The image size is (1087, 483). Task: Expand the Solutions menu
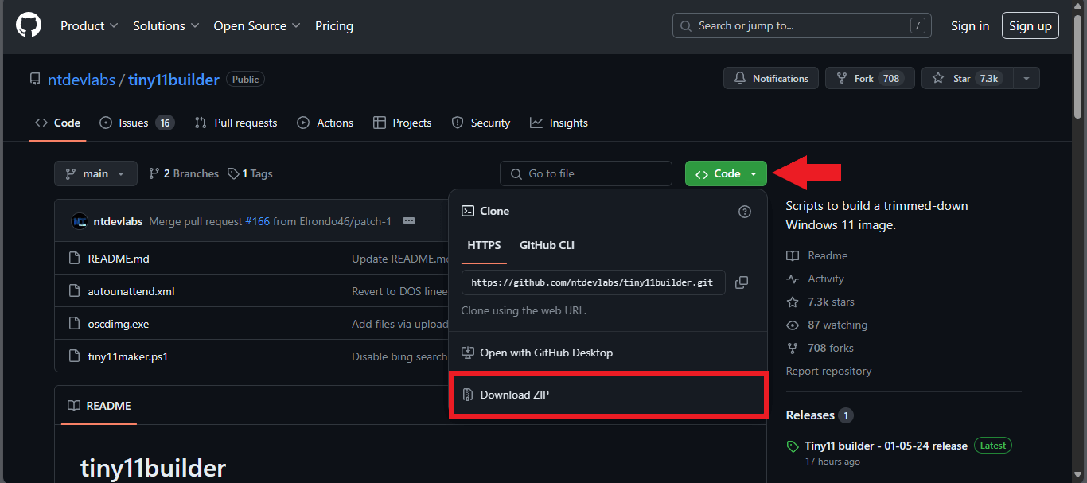coord(166,25)
